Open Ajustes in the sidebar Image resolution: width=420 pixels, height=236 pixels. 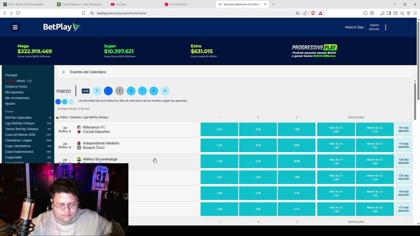[10, 104]
